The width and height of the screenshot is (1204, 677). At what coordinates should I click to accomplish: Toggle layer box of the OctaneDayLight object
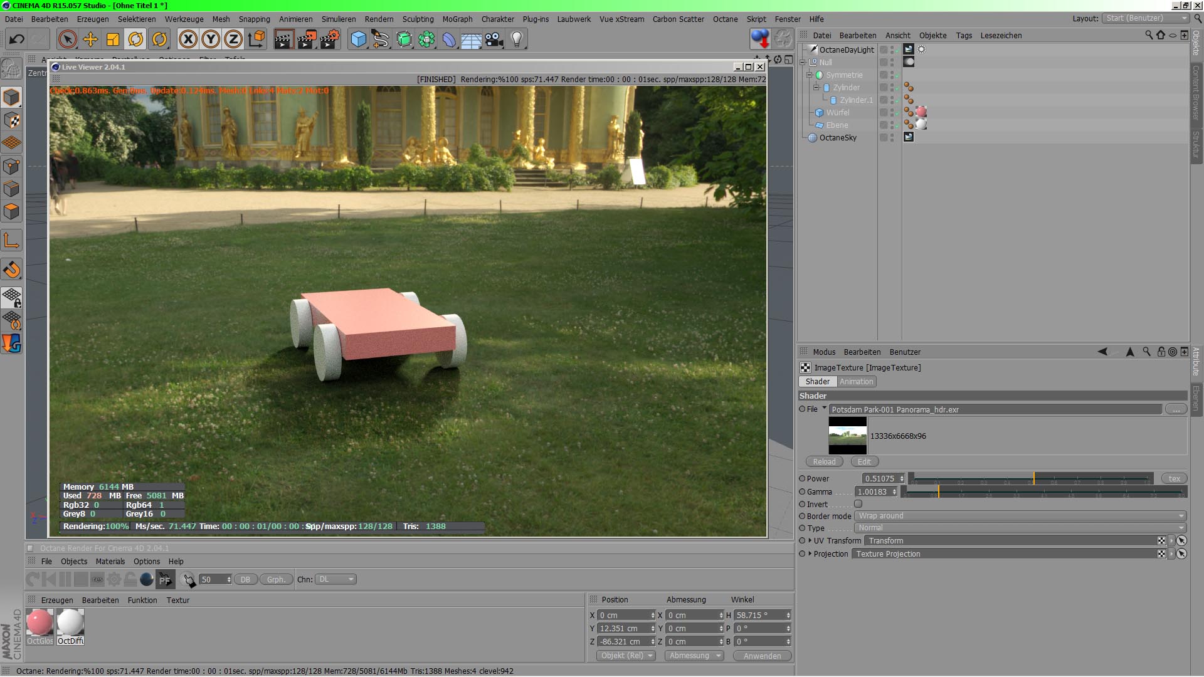(884, 50)
